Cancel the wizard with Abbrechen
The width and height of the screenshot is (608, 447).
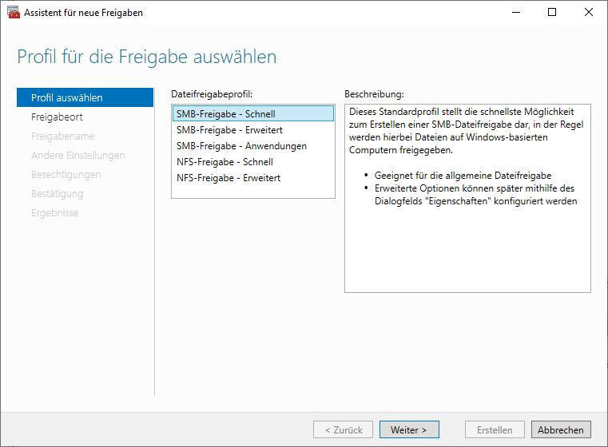pos(561,429)
